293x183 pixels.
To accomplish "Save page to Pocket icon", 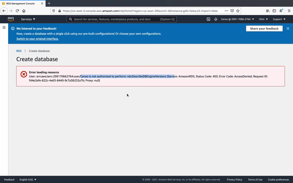I will [232, 11].
